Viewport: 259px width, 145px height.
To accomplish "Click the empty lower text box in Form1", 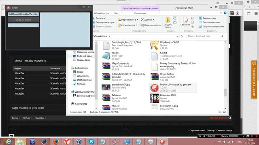I will click(x=23, y=25).
